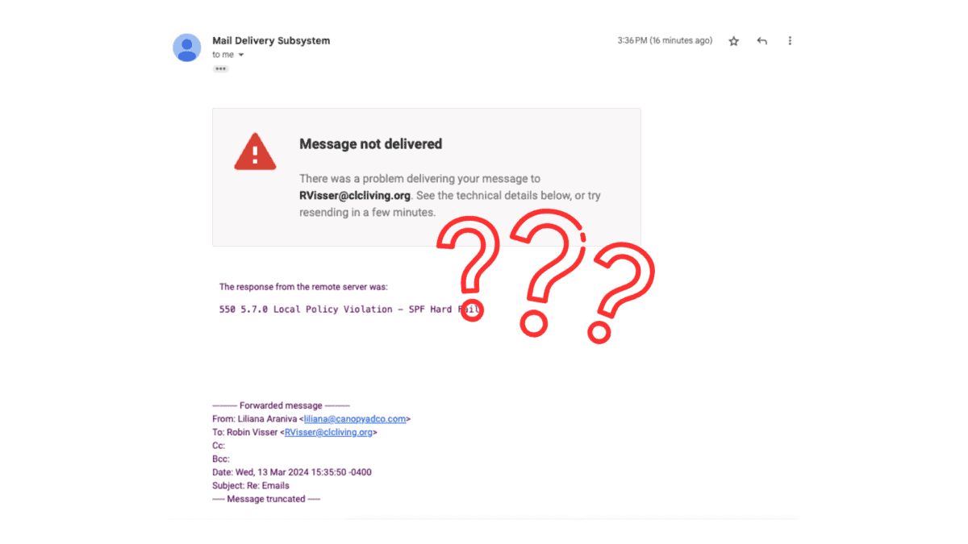Image resolution: width=968 pixels, height=544 pixels.
Task: Click the 550 5.7.0 SPF Hard Fail error line
Action: [352, 309]
